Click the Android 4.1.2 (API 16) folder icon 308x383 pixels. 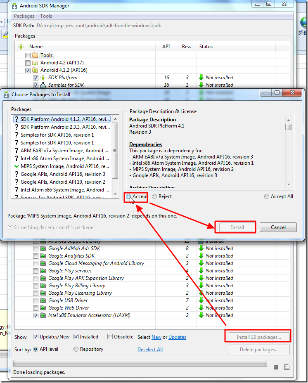coord(35,70)
